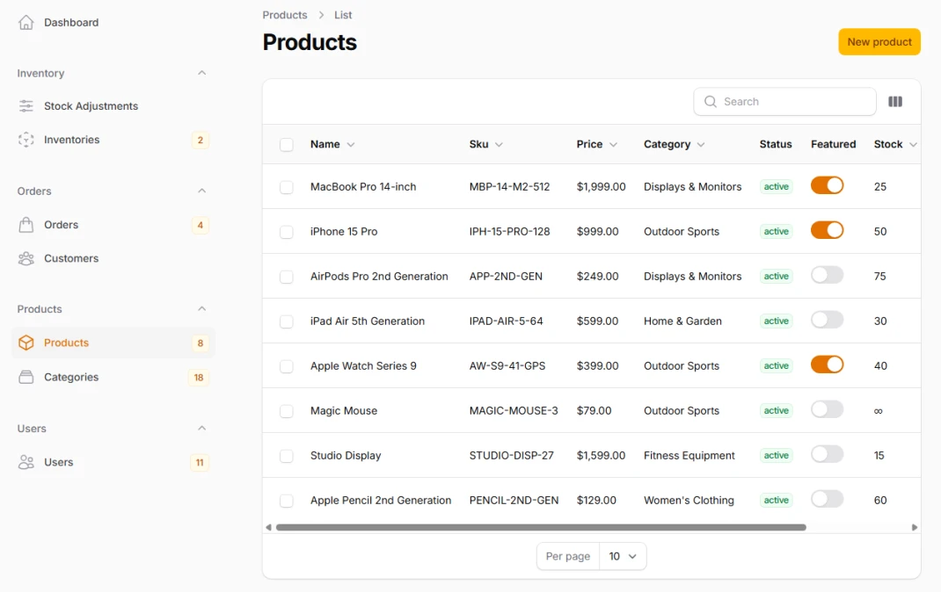The height and width of the screenshot is (592, 941).
Task: Open the Products item in sidebar
Action: [67, 343]
